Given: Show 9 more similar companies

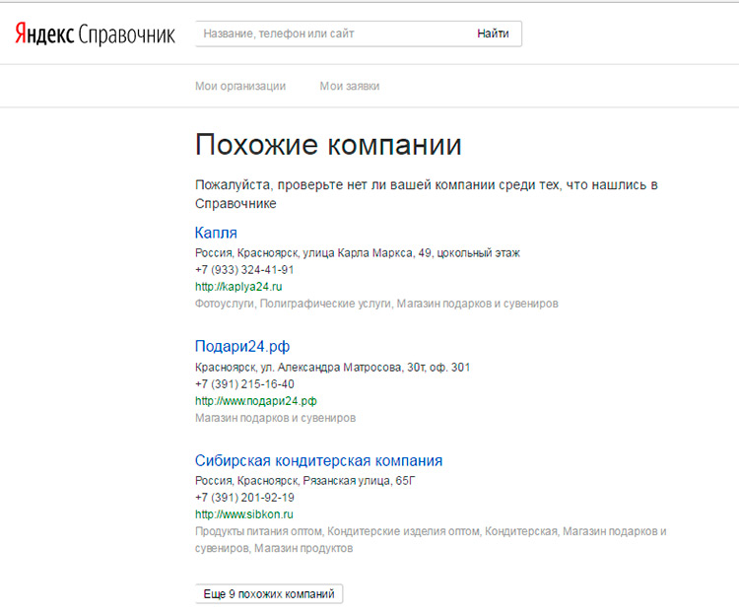Looking at the screenshot, I should coord(269,594).
